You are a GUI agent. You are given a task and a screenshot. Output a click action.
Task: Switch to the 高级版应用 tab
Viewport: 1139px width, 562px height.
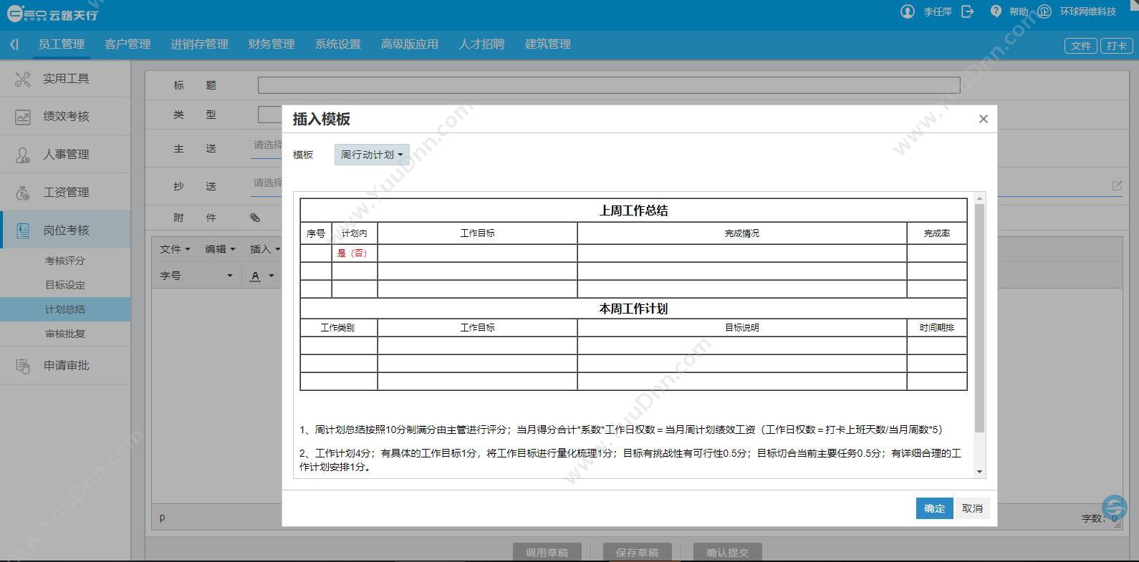410,44
